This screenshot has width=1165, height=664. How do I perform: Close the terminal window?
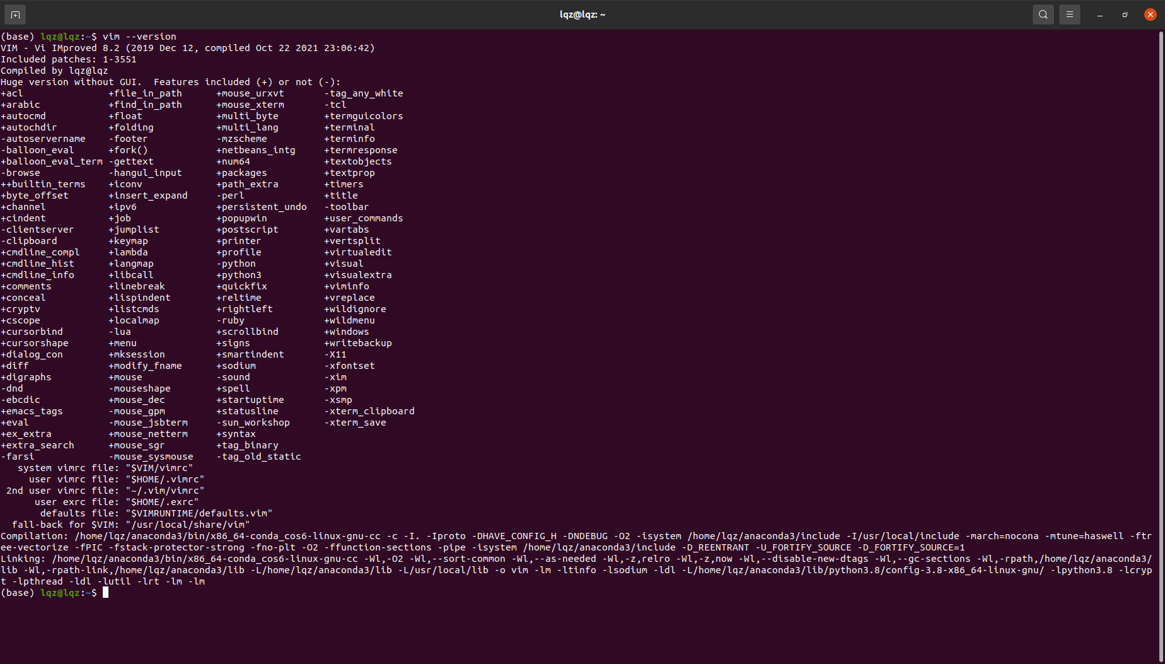pyautogui.click(x=1150, y=15)
